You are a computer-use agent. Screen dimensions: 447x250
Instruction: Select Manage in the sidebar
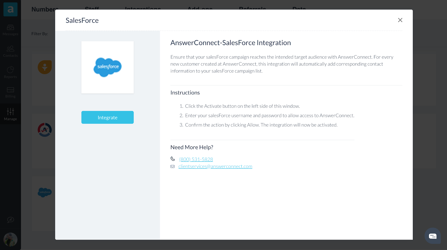point(10,114)
